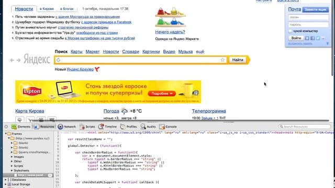Open the Scripts panel
Image resolution: width=335 pixels, height=188 pixels.
[x=87, y=126]
